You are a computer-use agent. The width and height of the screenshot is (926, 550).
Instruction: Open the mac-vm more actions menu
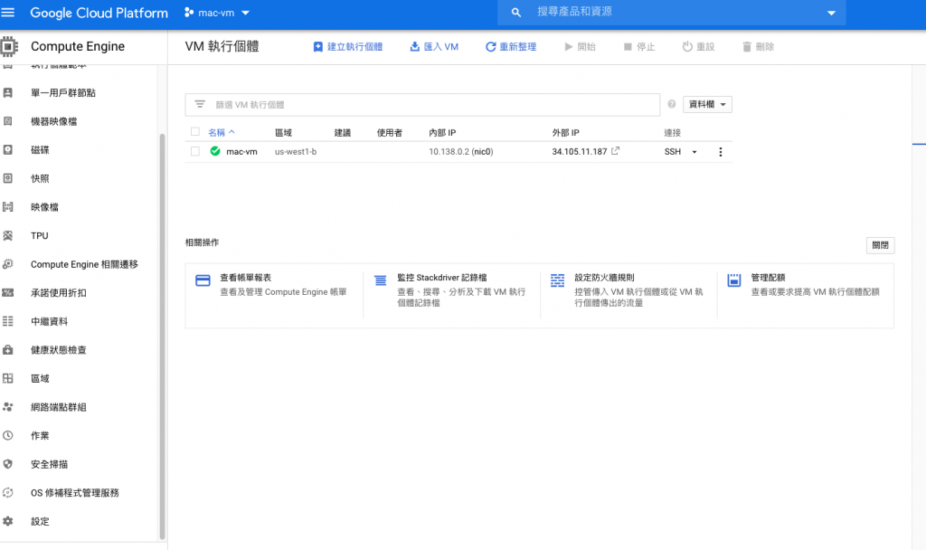click(x=720, y=152)
